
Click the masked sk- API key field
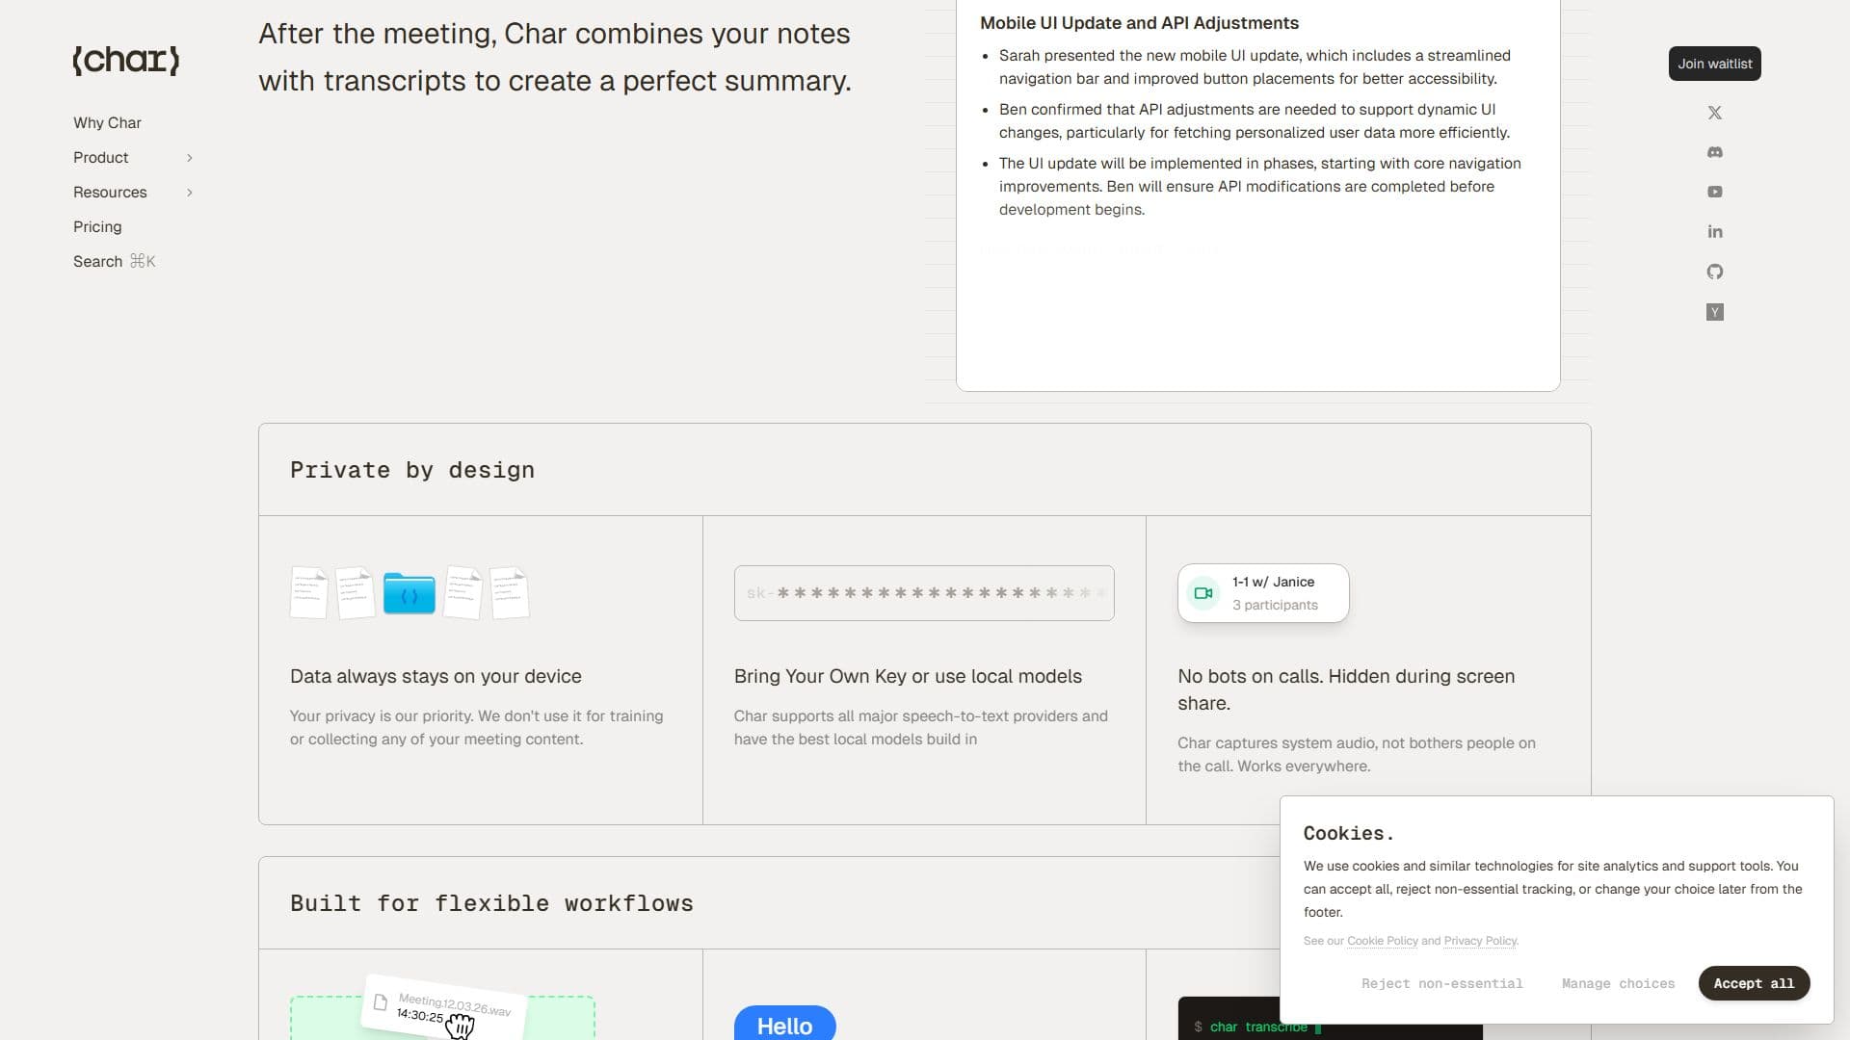pos(924,593)
